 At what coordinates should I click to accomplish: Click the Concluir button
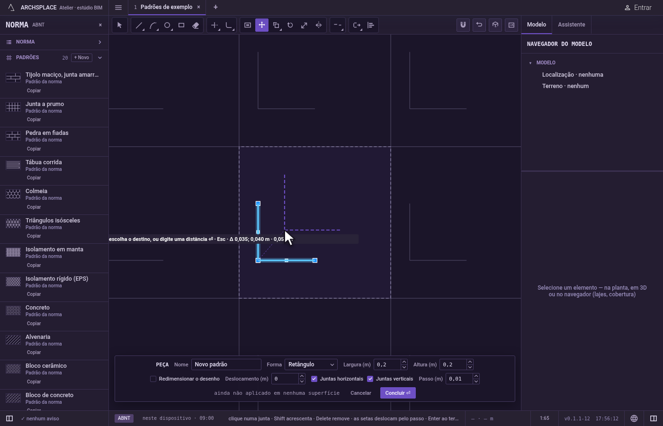[398, 393]
